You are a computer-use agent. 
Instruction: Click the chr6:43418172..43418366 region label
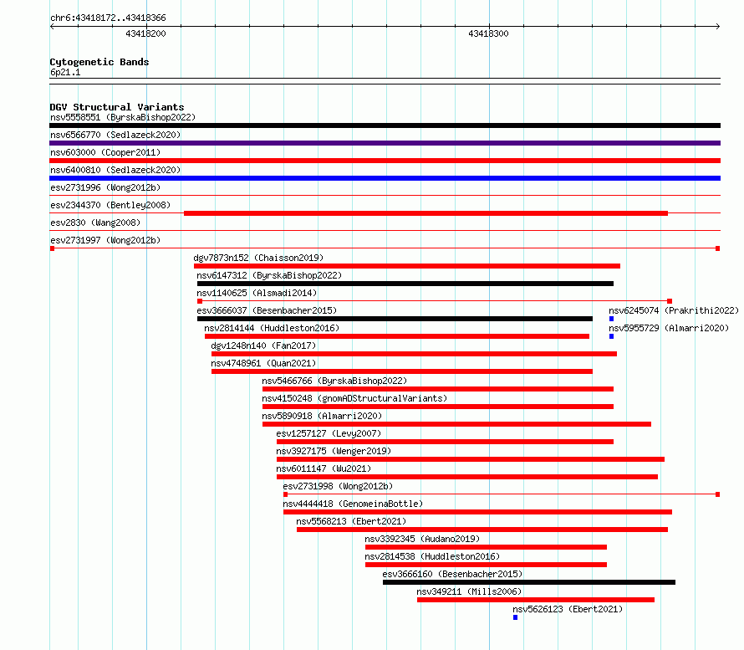(x=108, y=18)
